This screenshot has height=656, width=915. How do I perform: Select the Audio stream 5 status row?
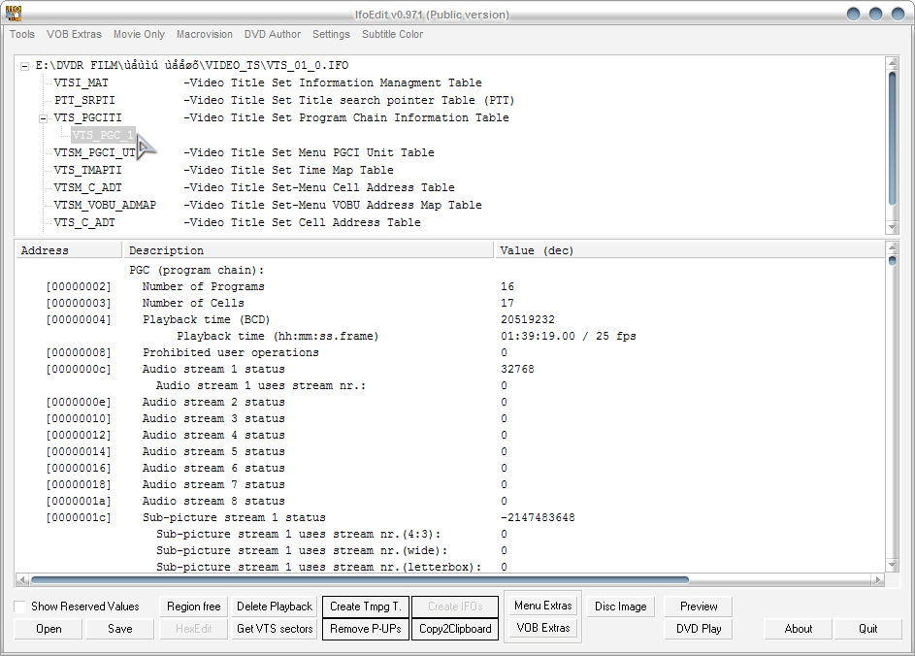click(x=449, y=452)
